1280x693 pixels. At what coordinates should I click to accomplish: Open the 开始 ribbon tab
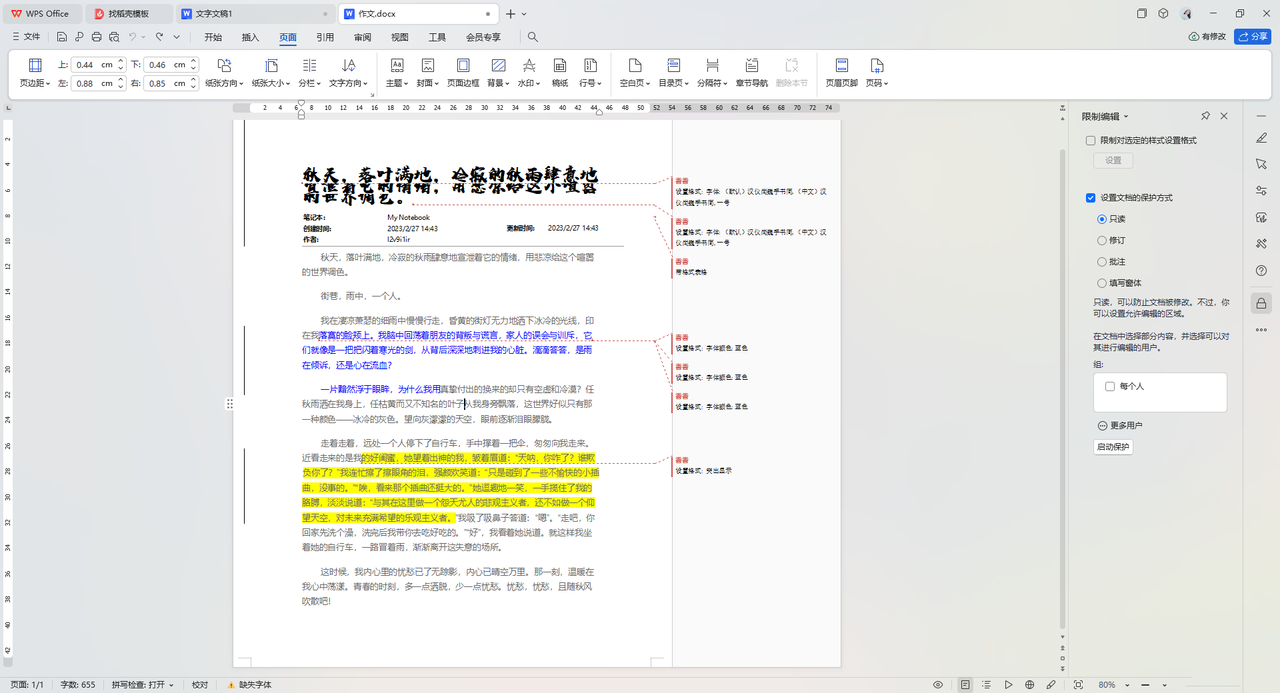(213, 37)
